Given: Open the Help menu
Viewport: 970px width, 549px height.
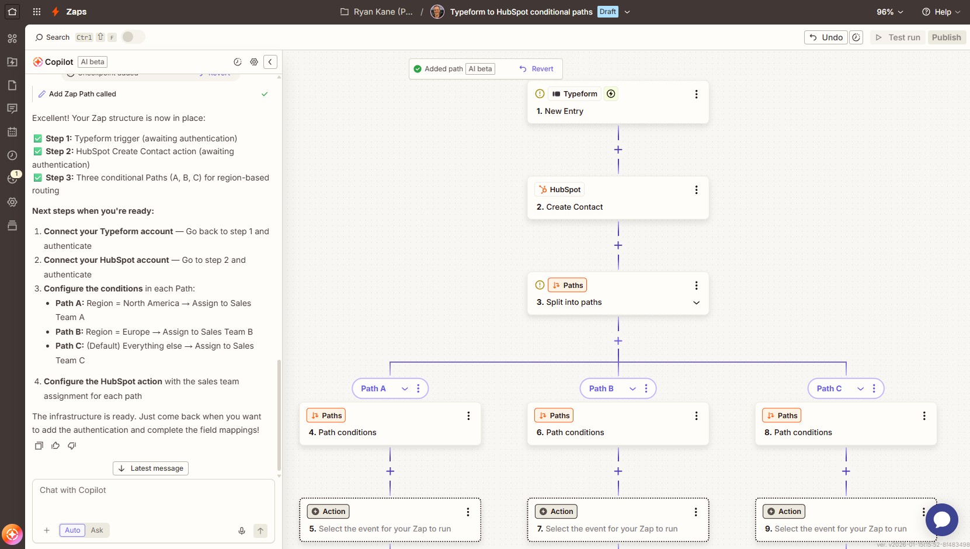Looking at the screenshot, I should (x=941, y=12).
